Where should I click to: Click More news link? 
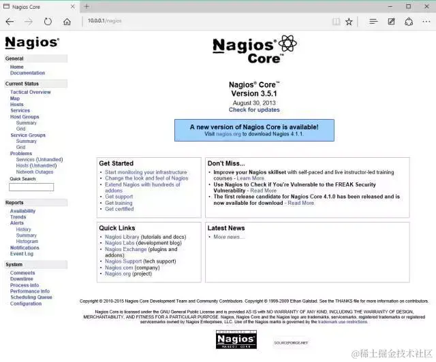229,237
